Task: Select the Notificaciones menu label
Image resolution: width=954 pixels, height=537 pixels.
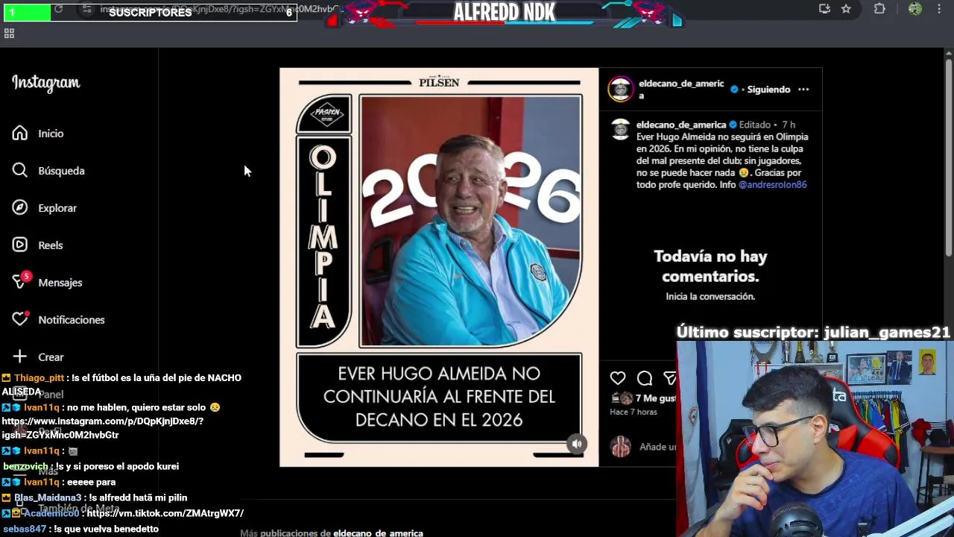Action: click(72, 320)
